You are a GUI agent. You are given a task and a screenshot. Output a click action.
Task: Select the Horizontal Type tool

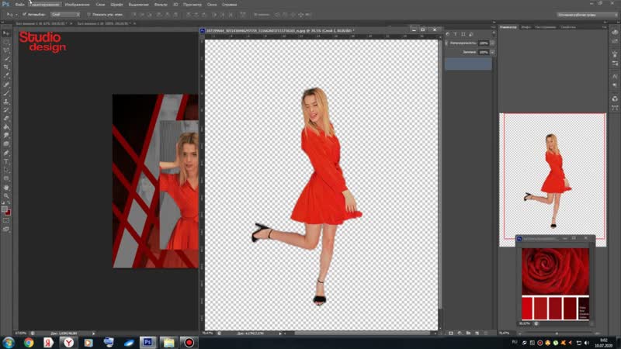pos(6,161)
